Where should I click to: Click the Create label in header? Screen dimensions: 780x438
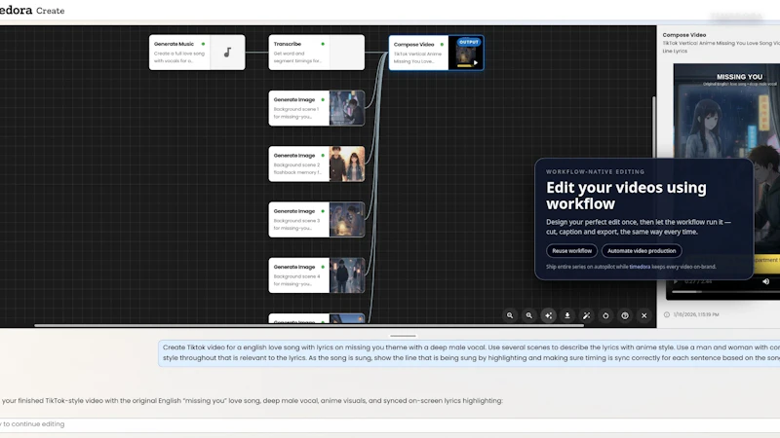(51, 11)
